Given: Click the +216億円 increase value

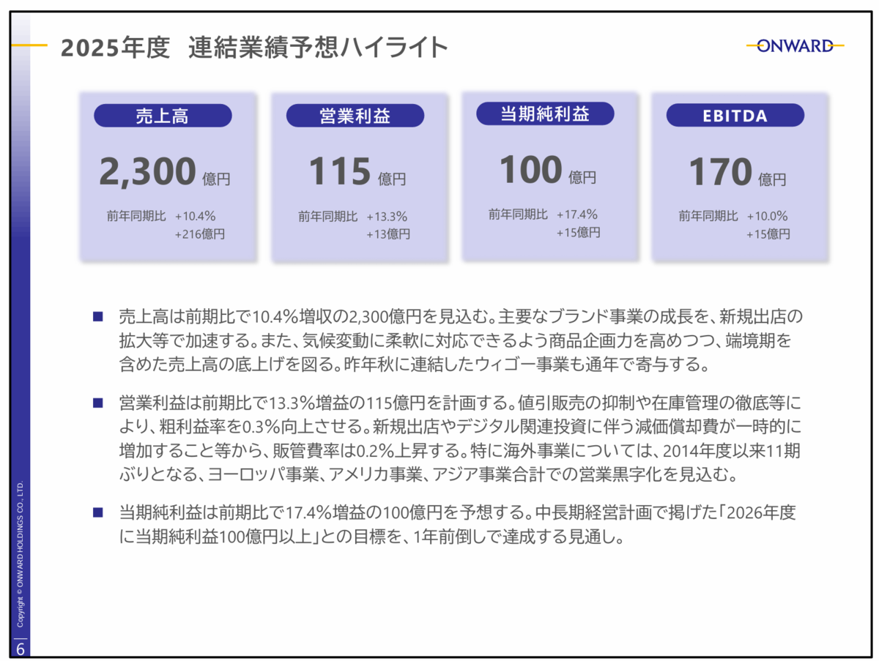Looking at the screenshot, I should tap(200, 234).
